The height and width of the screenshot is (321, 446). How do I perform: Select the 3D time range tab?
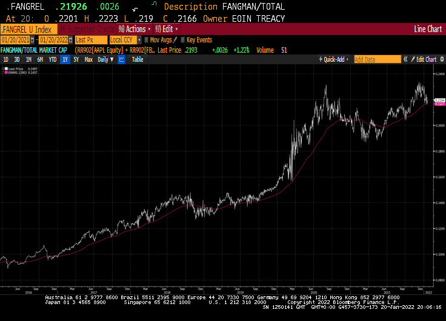(x=17, y=59)
